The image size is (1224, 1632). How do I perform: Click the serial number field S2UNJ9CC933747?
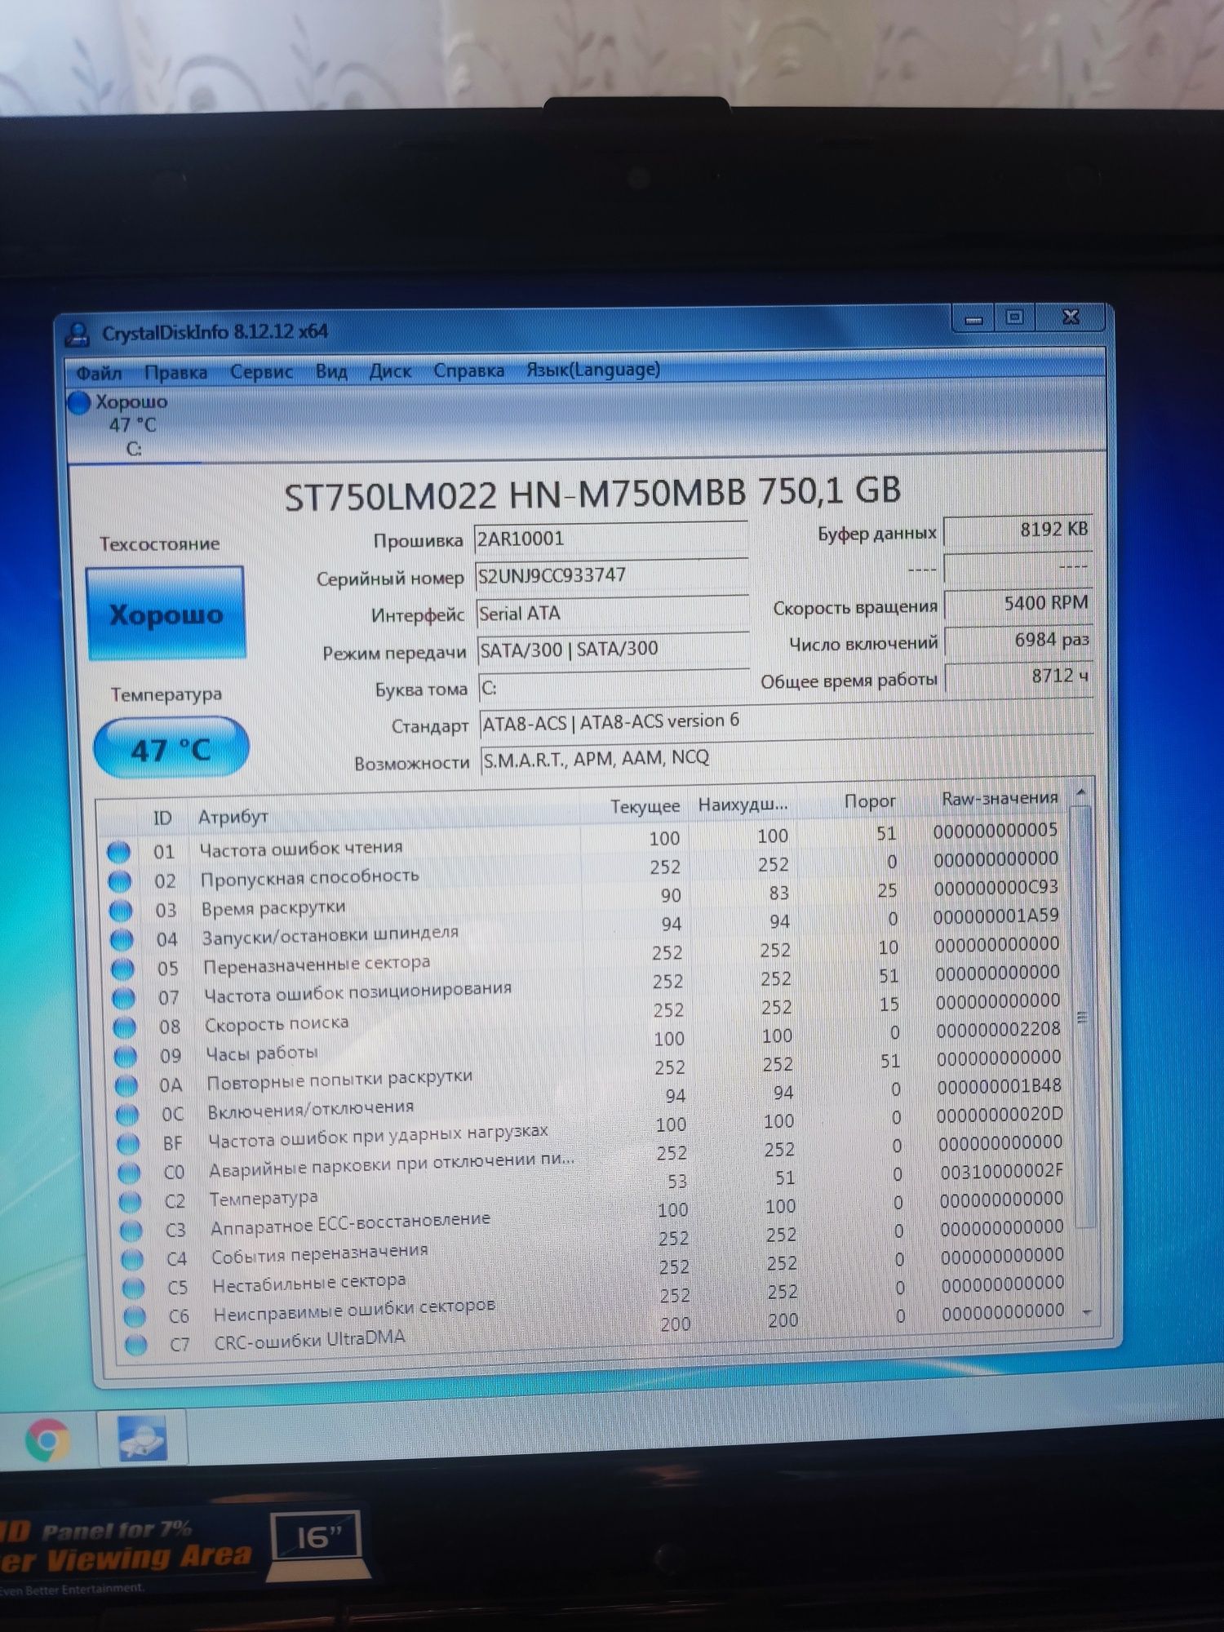click(611, 574)
